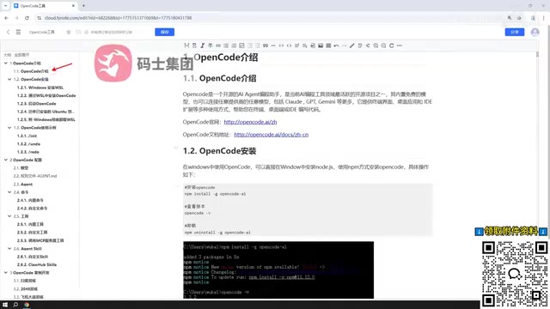
Task: Zoom out with the magnifier minus icon
Action: coord(383,45)
